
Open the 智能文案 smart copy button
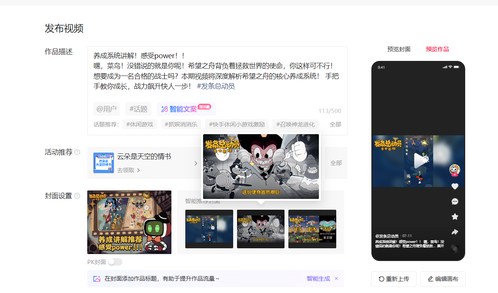186,109
